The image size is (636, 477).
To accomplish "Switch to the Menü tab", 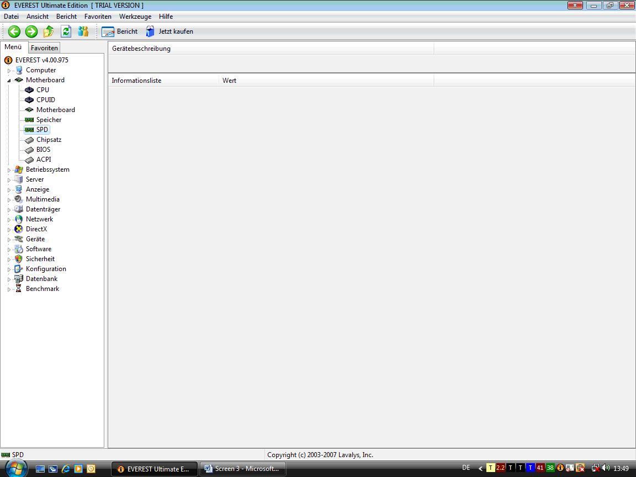I will pos(13,47).
